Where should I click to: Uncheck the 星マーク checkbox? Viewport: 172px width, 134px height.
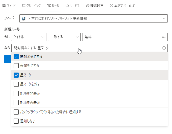point(16,75)
